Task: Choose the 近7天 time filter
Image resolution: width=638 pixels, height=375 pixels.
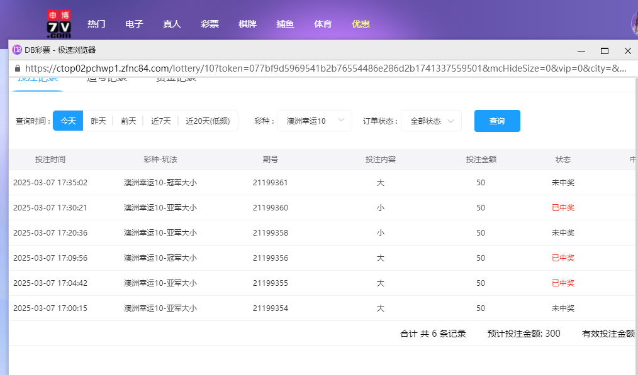Action: [160, 121]
